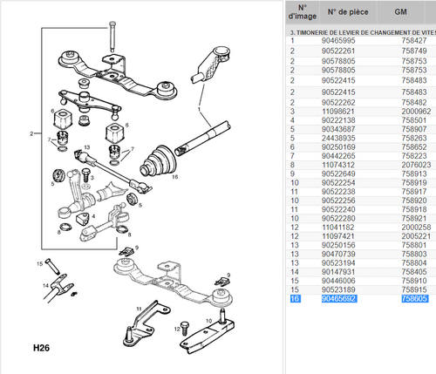This screenshot has width=436, height=374.
Task: Select part number 90523189
Action: pos(338,289)
